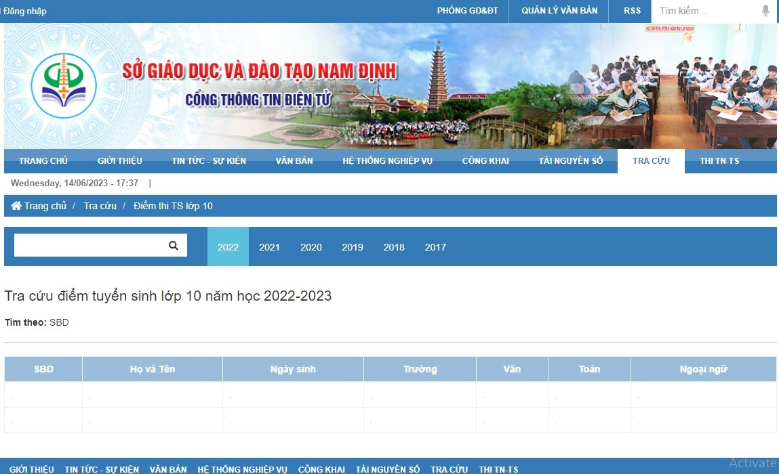Go to PHÒNG GD&ĐT section
The height and width of the screenshot is (474, 779).
coord(468,11)
